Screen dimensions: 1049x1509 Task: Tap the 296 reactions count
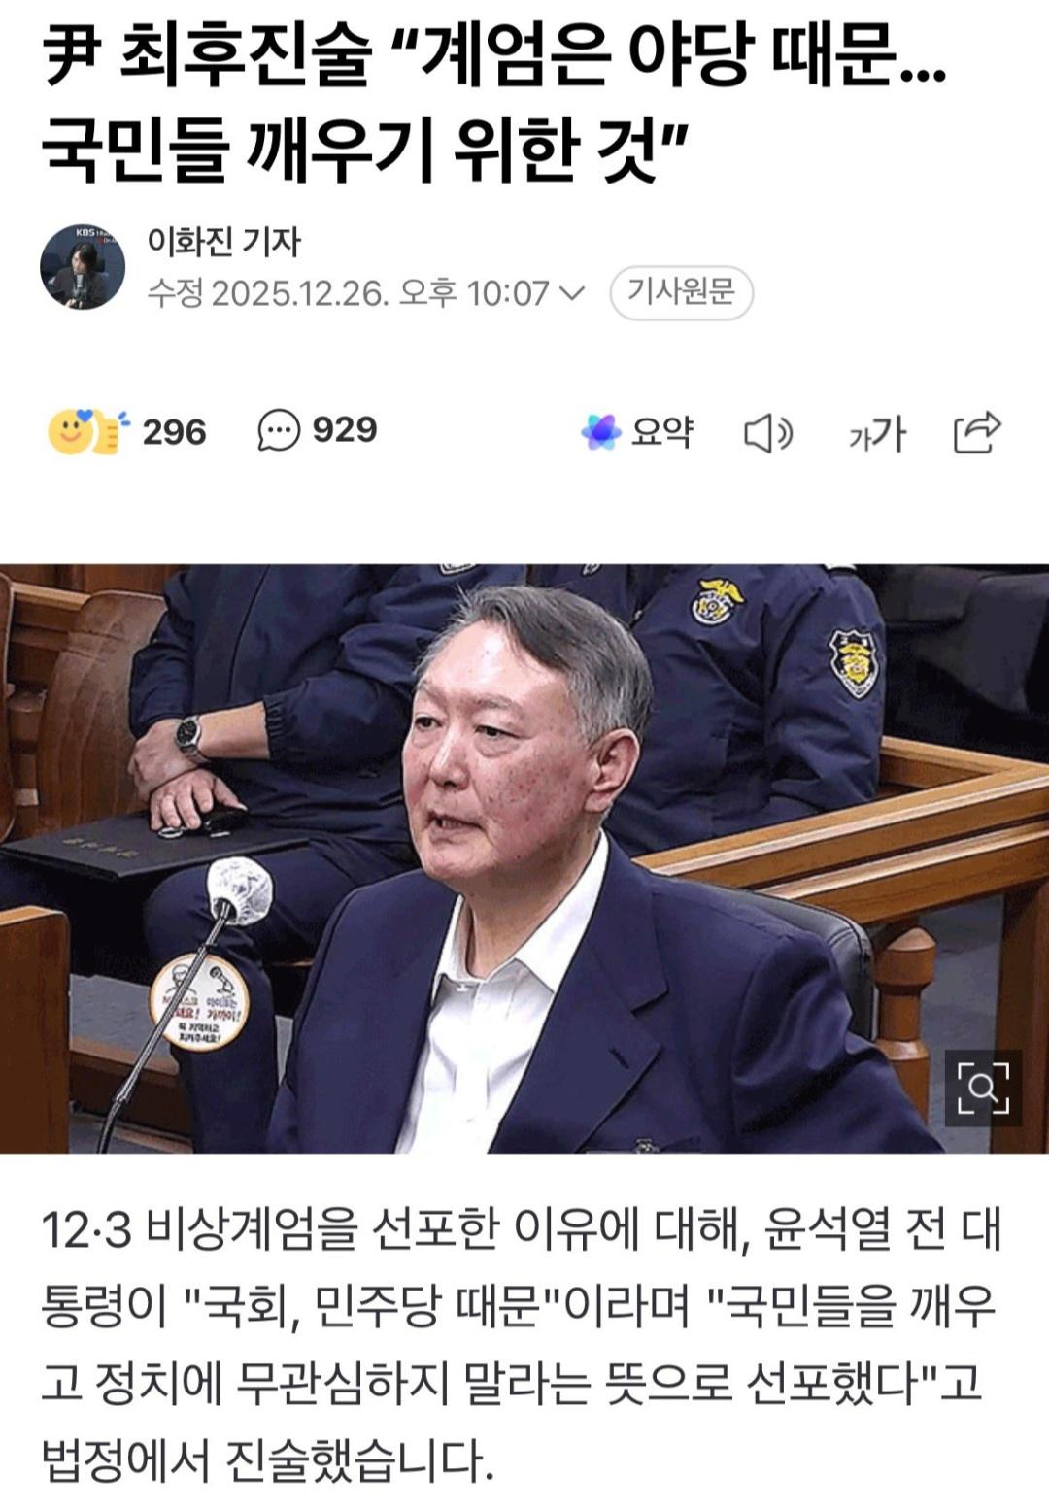[x=175, y=432]
